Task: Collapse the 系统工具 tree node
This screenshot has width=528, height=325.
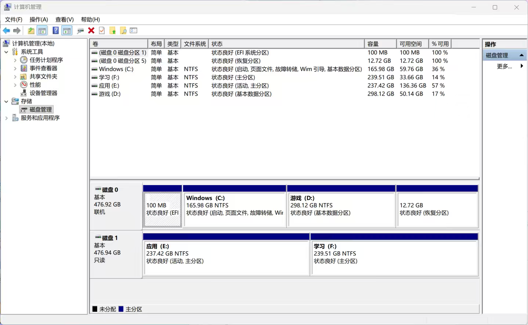Action: click(x=6, y=52)
